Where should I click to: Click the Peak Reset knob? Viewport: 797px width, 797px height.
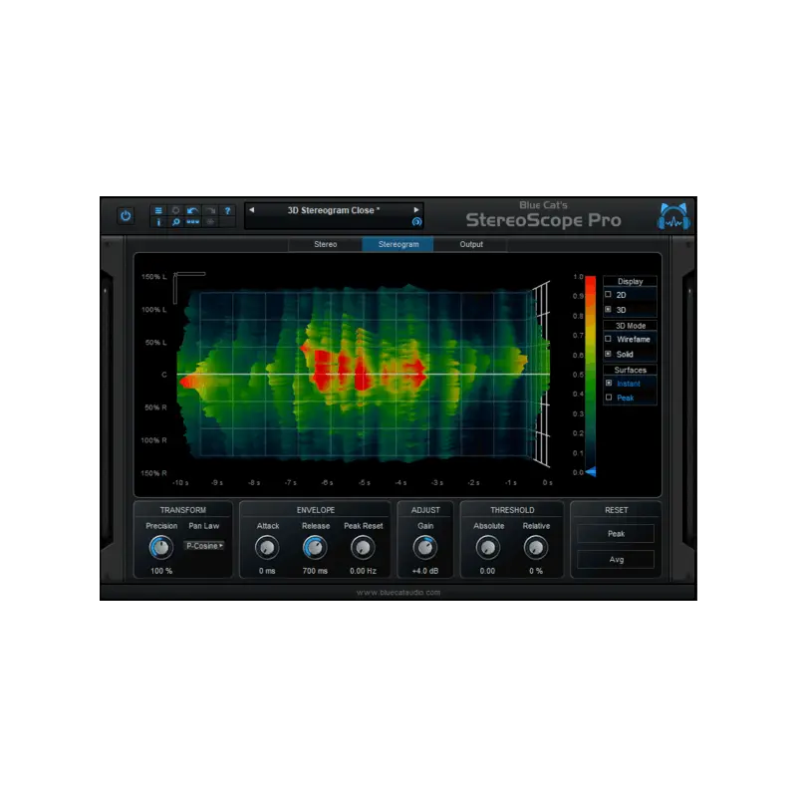[363, 547]
